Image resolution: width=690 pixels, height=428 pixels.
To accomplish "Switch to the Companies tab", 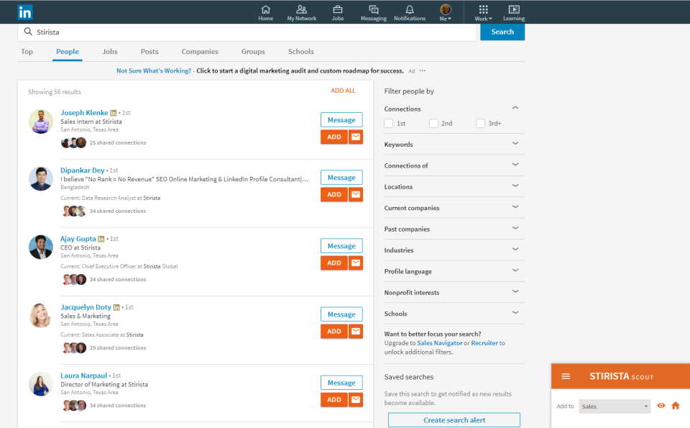I will click(199, 51).
